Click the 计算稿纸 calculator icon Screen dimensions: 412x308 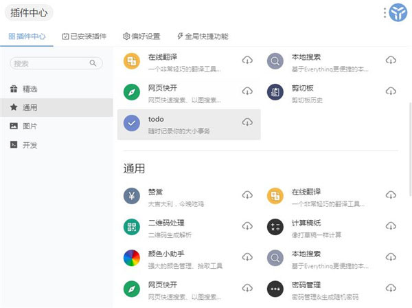[275, 227]
